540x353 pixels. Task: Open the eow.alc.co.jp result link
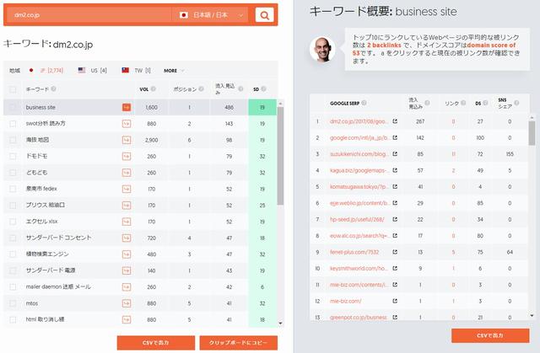point(360,235)
